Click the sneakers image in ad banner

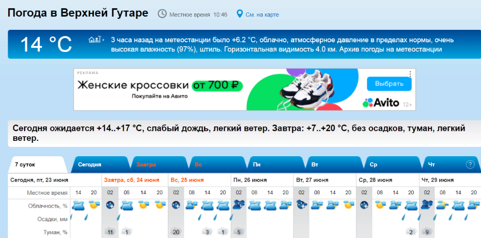pyautogui.click(x=304, y=90)
